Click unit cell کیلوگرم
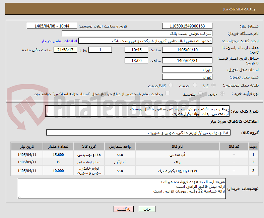 tap(120, 162)
